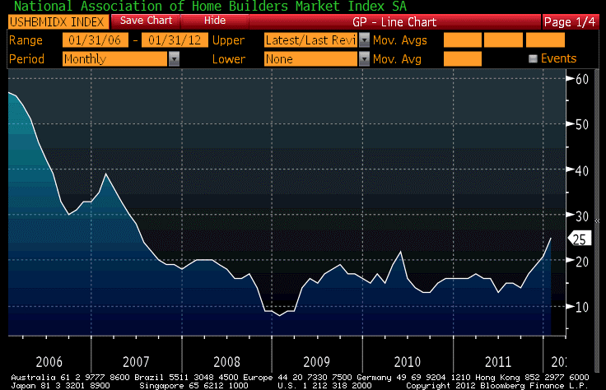Screen dimensions: 606x390
Task: Click the 10 y-axis label
Action: click(582, 308)
